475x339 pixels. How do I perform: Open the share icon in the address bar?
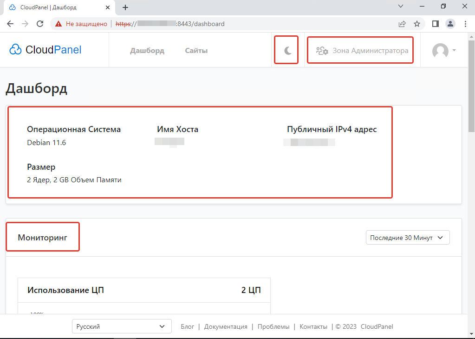pyautogui.click(x=402, y=23)
